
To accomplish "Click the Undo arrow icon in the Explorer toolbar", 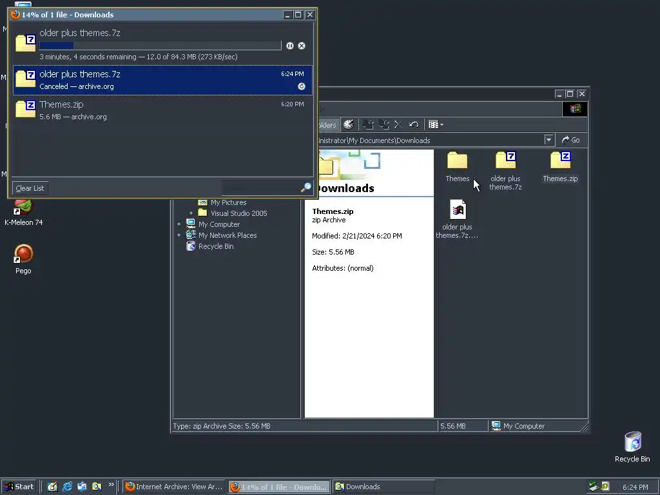I will [x=413, y=124].
